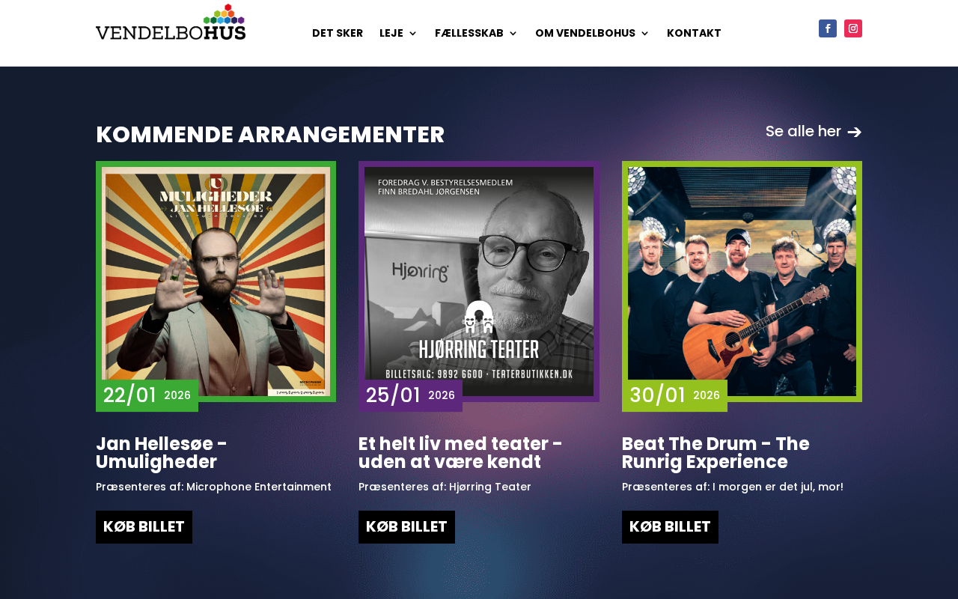This screenshot has width=958, height=599.
Task: Open the Instagram icon link
Action: [853, 28]
